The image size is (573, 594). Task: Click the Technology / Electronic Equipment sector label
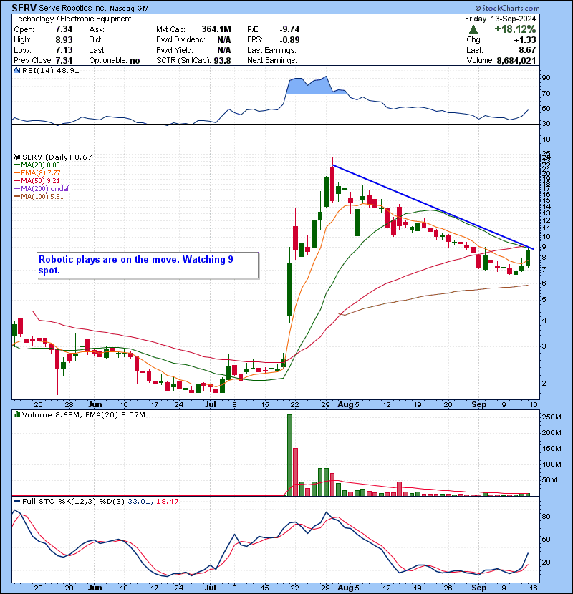[x=72, y=19]
